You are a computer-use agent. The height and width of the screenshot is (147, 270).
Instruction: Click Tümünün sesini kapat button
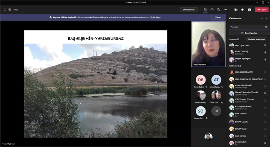tap(256, 39)
